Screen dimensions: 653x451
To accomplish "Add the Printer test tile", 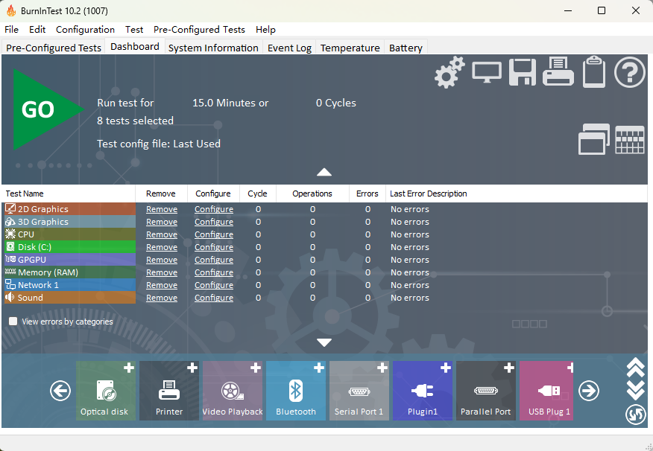I will (169, 391).
